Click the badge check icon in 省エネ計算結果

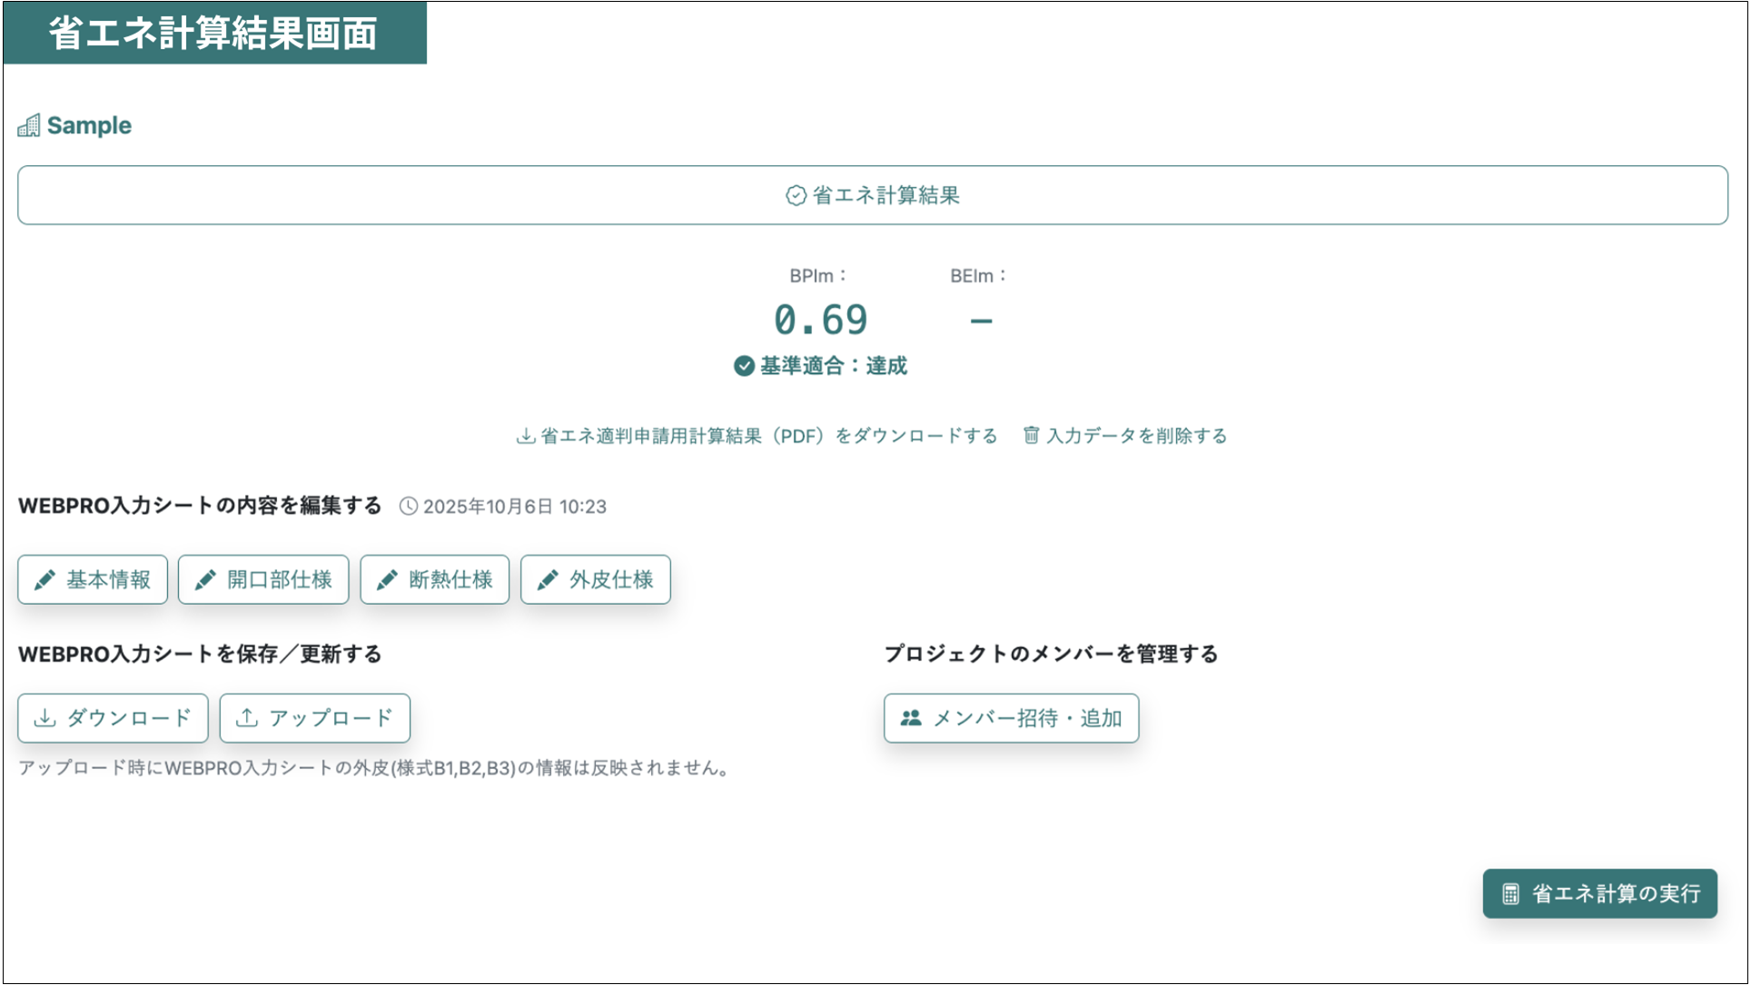(796, 196)
